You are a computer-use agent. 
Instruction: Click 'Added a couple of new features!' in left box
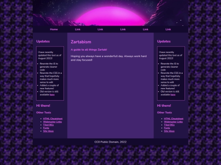[49, 87]
